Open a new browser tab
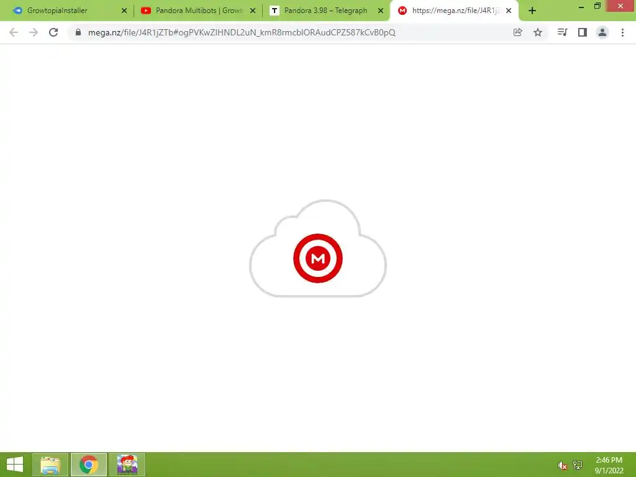Screen dimensions: 636x477 coord(532,11)
